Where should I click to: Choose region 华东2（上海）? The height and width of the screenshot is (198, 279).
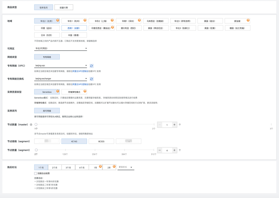tap(101, 21)
